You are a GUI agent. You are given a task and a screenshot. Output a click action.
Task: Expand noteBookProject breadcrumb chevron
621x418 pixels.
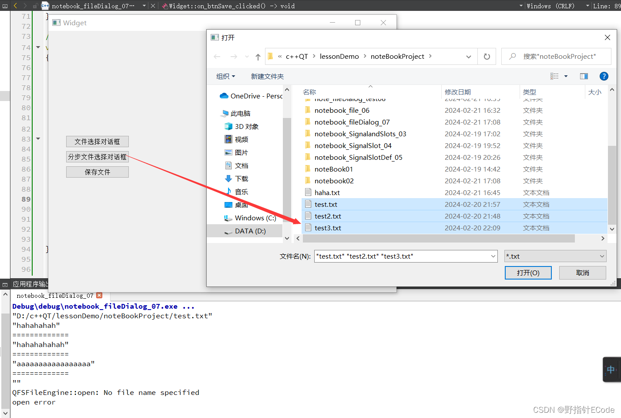click(430, 56)
